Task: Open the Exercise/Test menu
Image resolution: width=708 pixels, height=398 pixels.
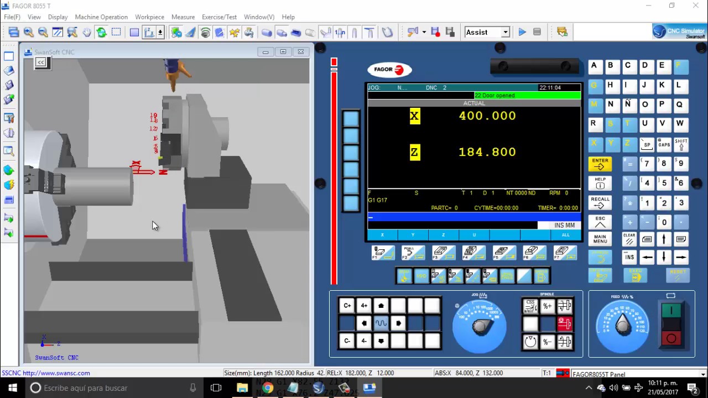Action: [x=219, y=17]
